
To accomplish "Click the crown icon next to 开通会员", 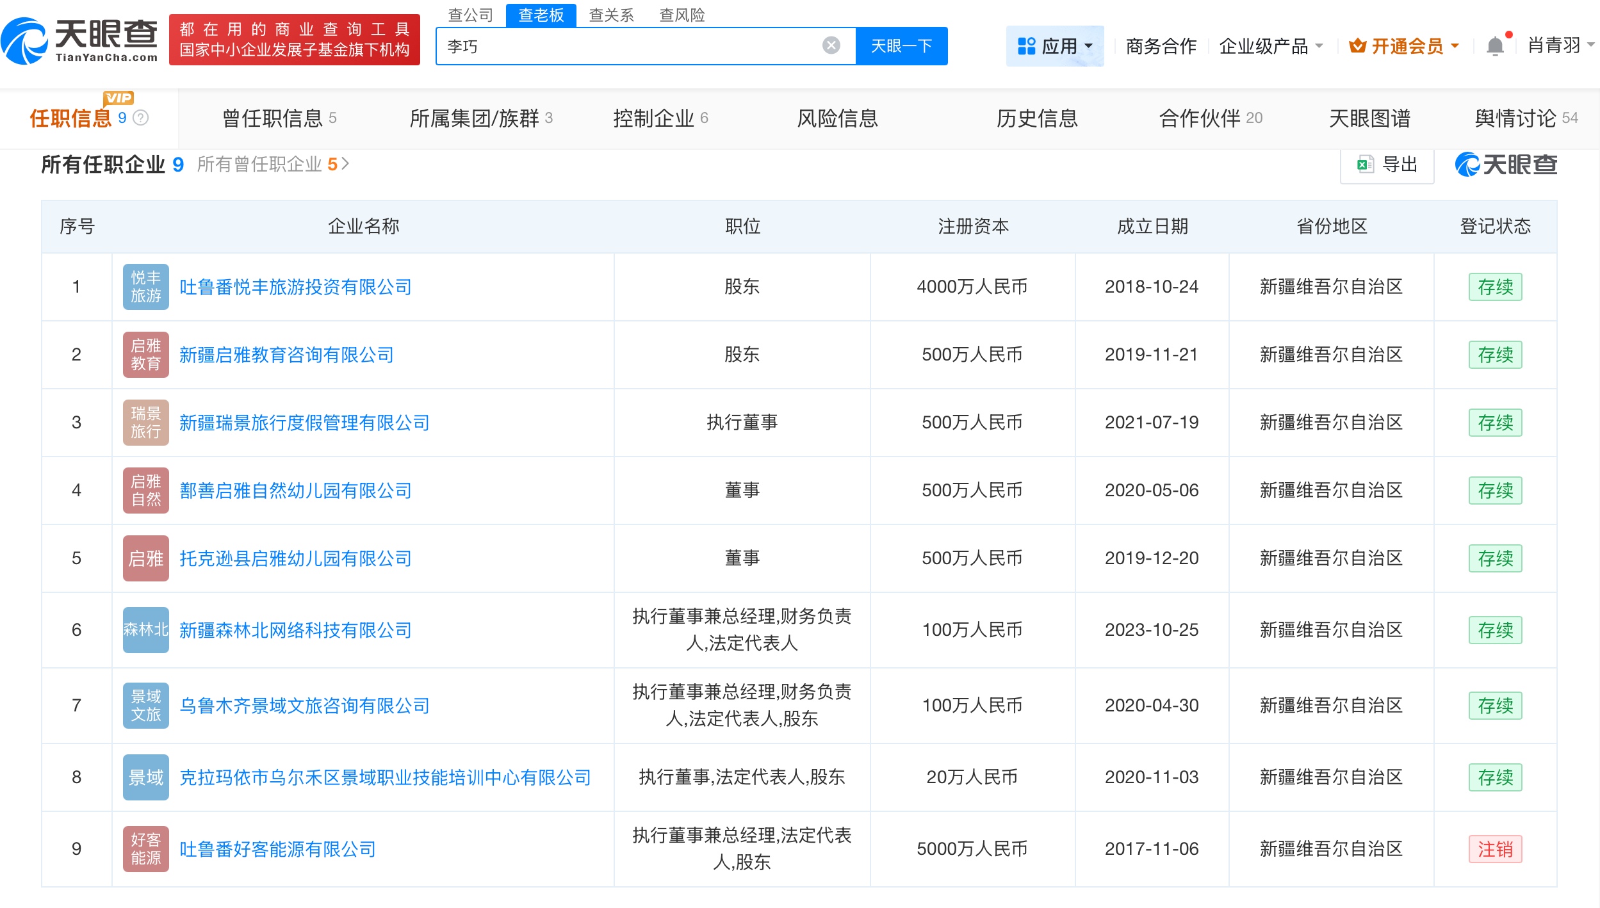I will 1358,45.
